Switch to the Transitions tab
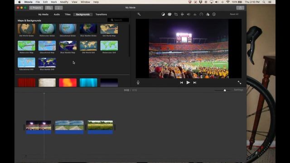290x163 pixels. [101, 14]
